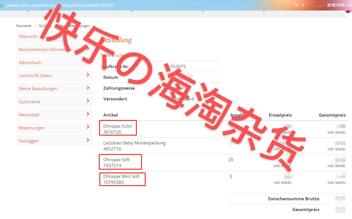Open the 360 search engine selector
This screenshot has width=352, height=219.
[x=321, y=5]
